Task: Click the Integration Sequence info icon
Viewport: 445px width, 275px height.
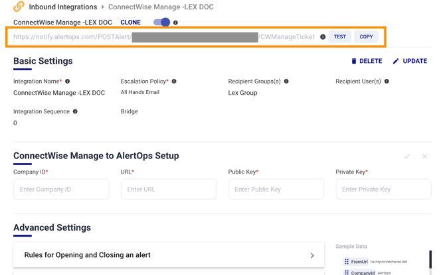Action: tap(75, 111)
